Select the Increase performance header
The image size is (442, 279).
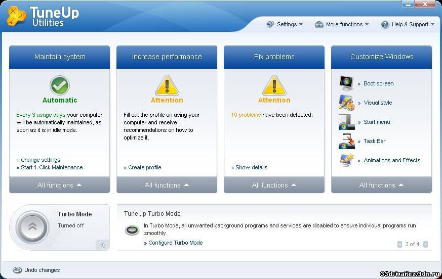coord(167,57)
